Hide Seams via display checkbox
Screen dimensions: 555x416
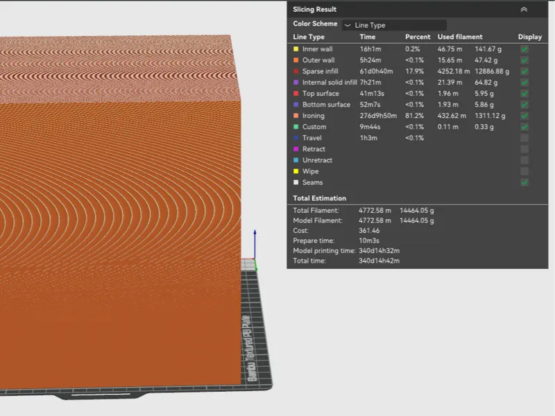coord(524,182)
